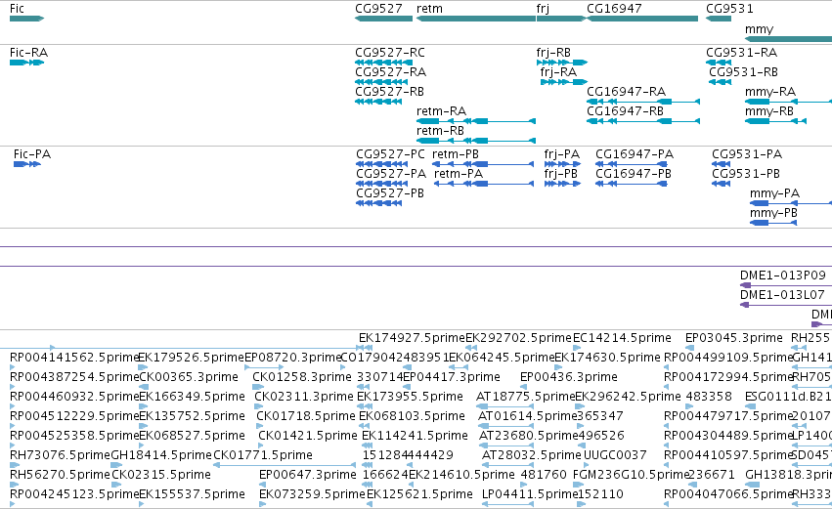The width and height of the screenshot is (832, 509).
Task: Click protein label CG9531-PA
Action: tap(747, 154)
